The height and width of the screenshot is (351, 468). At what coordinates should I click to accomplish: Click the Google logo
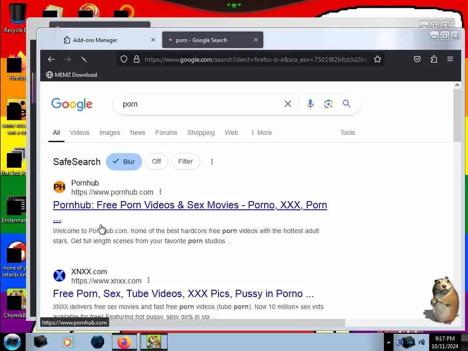[72, 104]
